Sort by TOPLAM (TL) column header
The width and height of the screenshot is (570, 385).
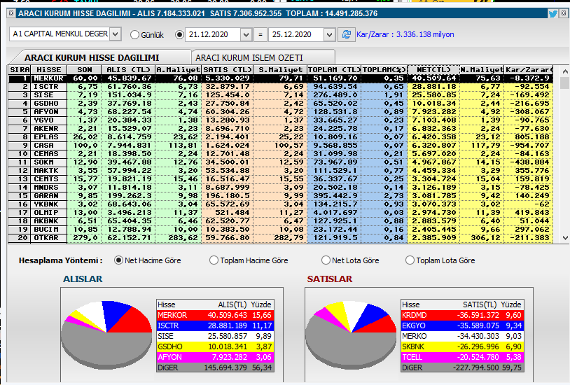[x=334, y=70]
